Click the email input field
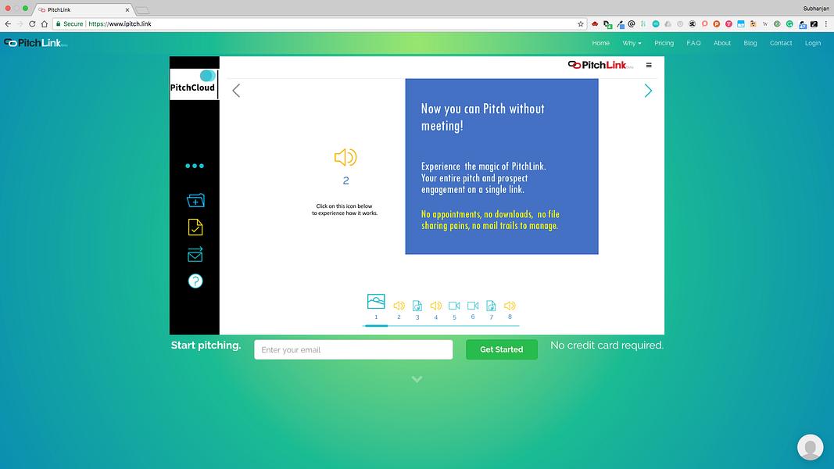 pos(353,349)
